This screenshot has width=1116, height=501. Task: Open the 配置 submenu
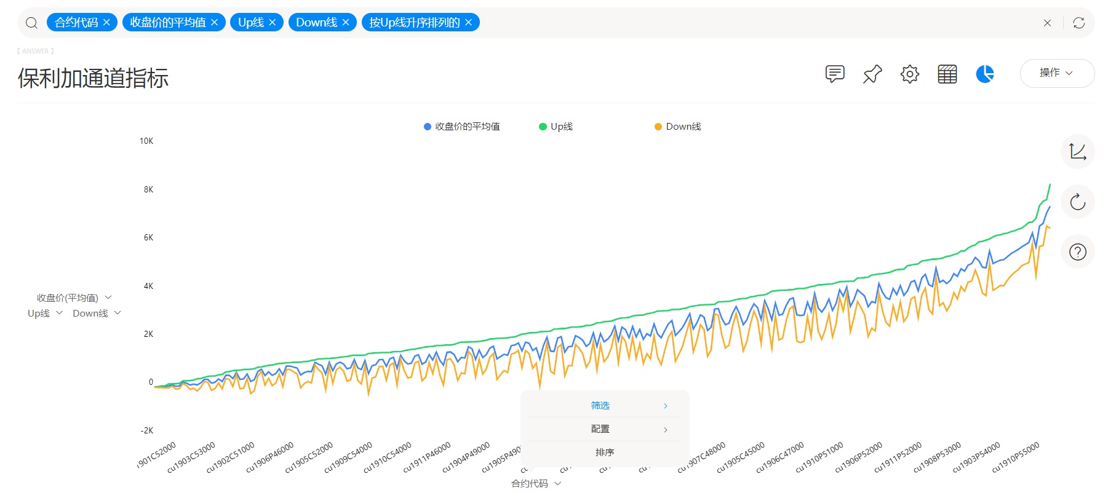click(605, 429)
